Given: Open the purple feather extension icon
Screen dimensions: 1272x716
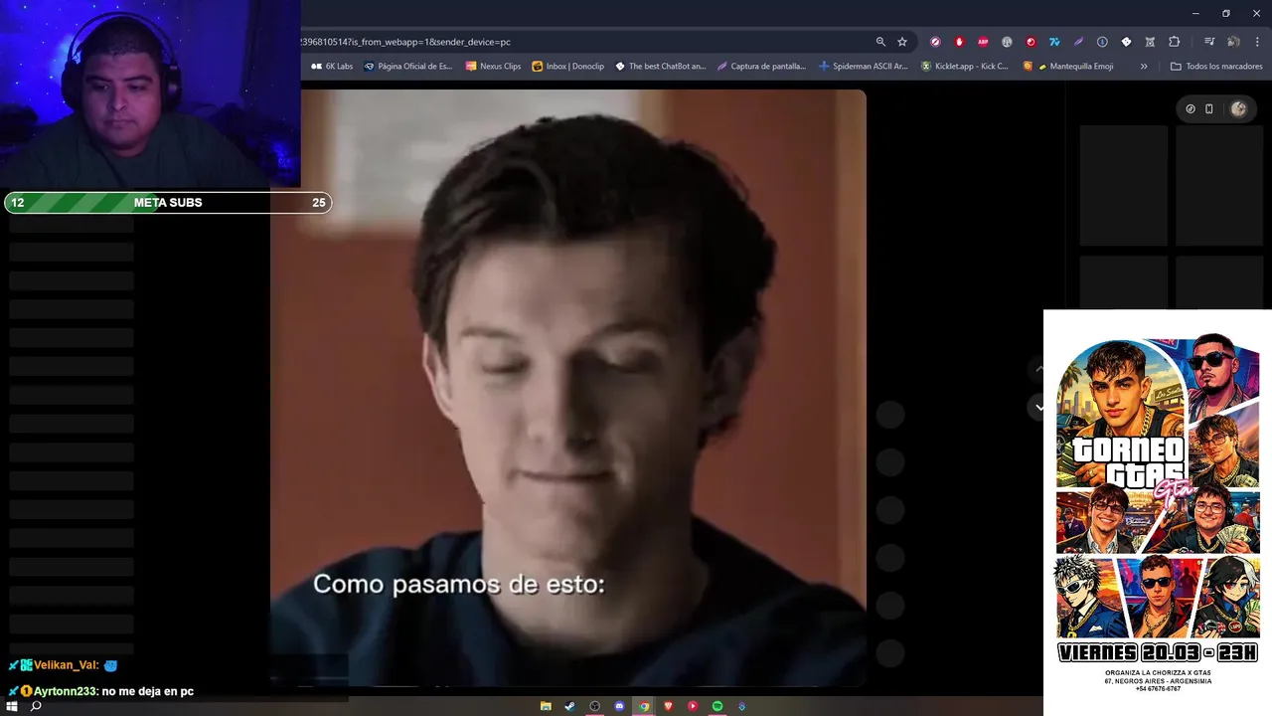Looking at the screenshot, I should (1078, 42).
